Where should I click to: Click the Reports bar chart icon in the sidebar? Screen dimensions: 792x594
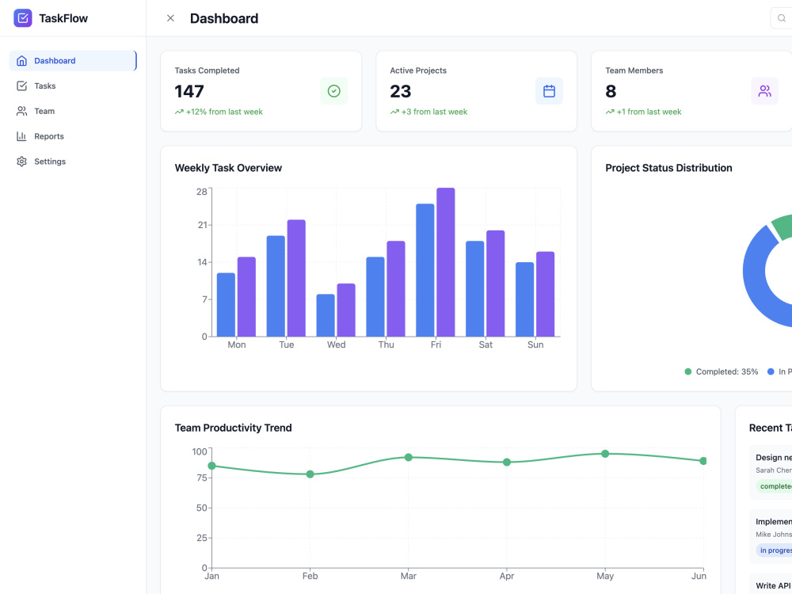21,136
